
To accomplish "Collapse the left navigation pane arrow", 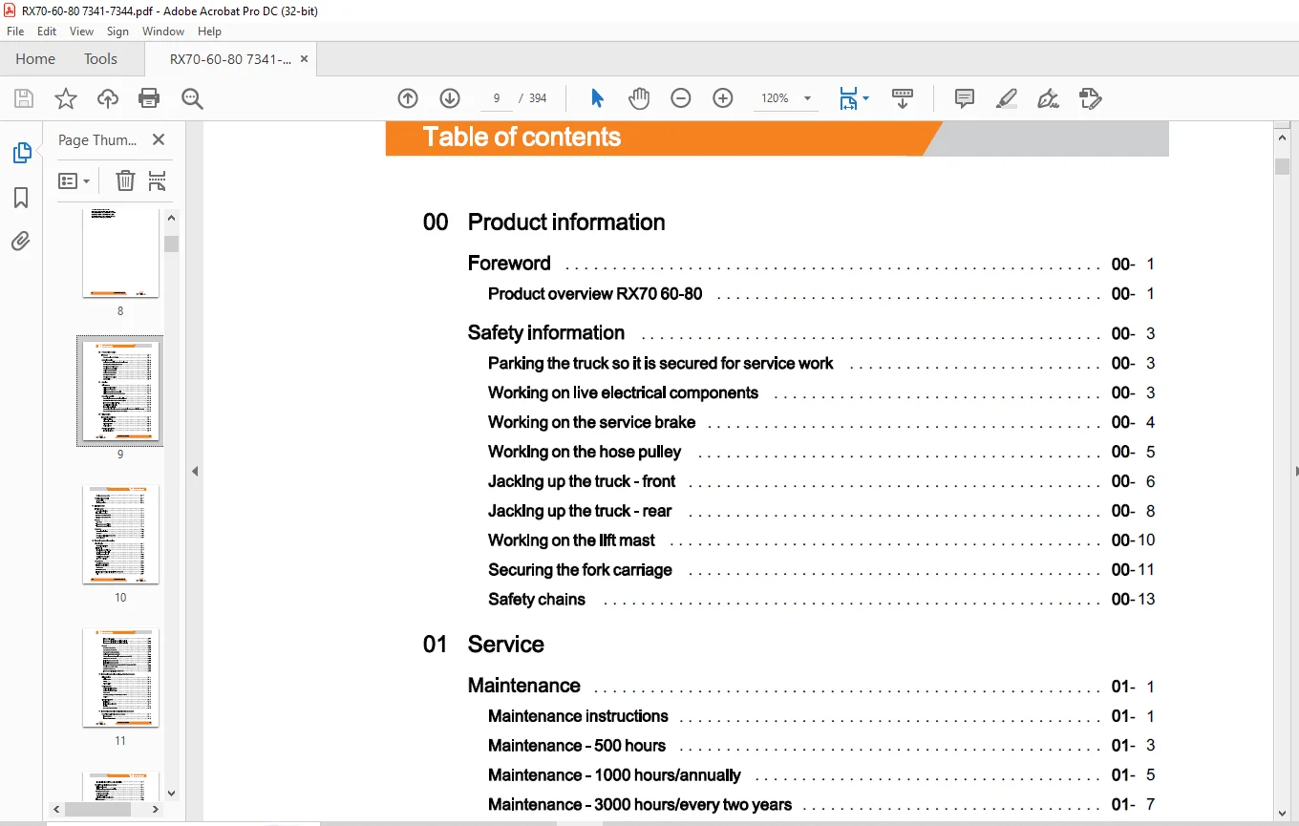I will (195, 471).
